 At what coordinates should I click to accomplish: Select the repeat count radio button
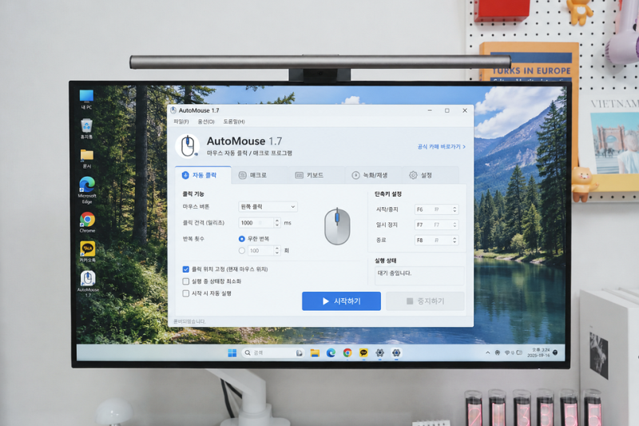(x=242, y=250)
